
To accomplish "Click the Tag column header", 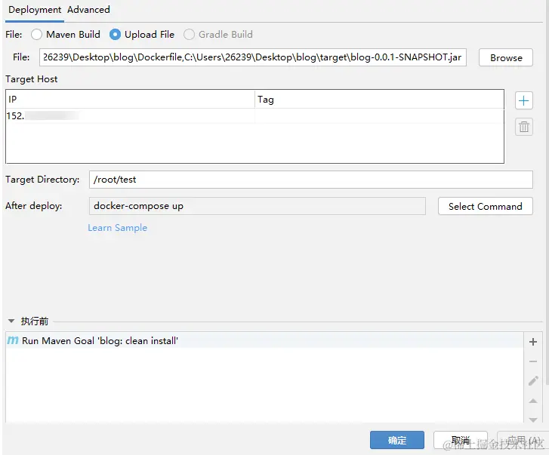I will click(x=379, y=100).
